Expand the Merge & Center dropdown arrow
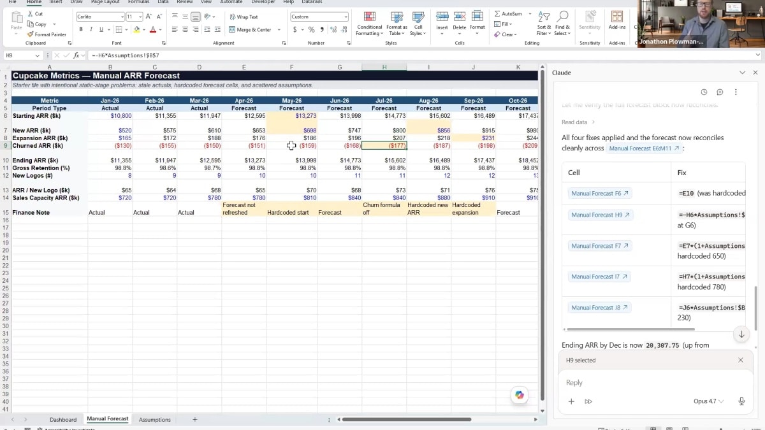 (x=279, y=29)
